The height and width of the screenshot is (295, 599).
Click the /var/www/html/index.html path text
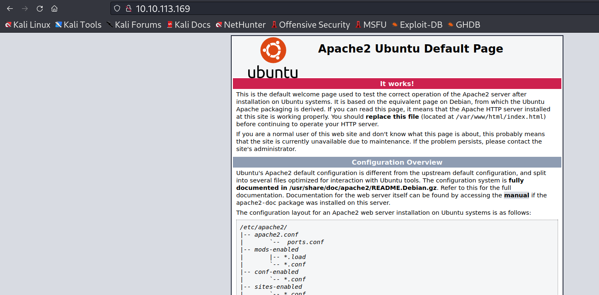[500, 117]
